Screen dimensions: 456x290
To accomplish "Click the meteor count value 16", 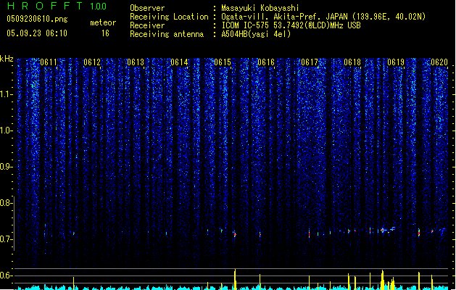I will click(x=105, y=33).
